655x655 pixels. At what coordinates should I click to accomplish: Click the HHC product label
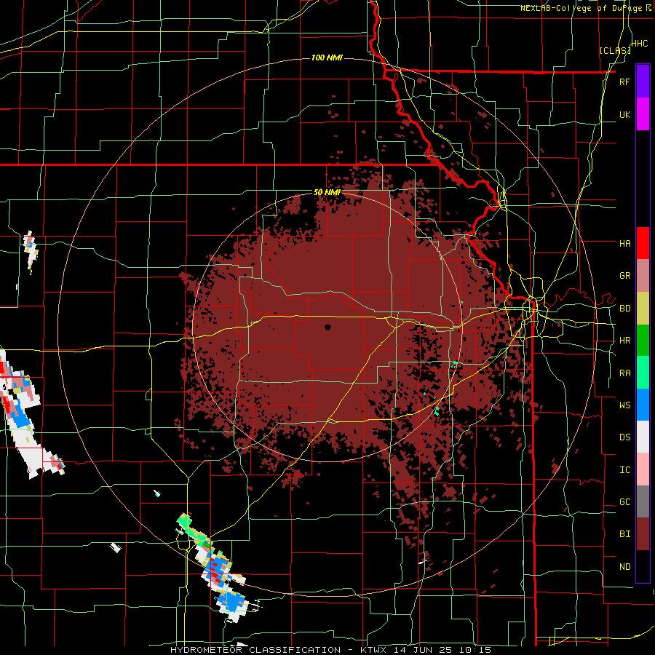click(640, 44)
